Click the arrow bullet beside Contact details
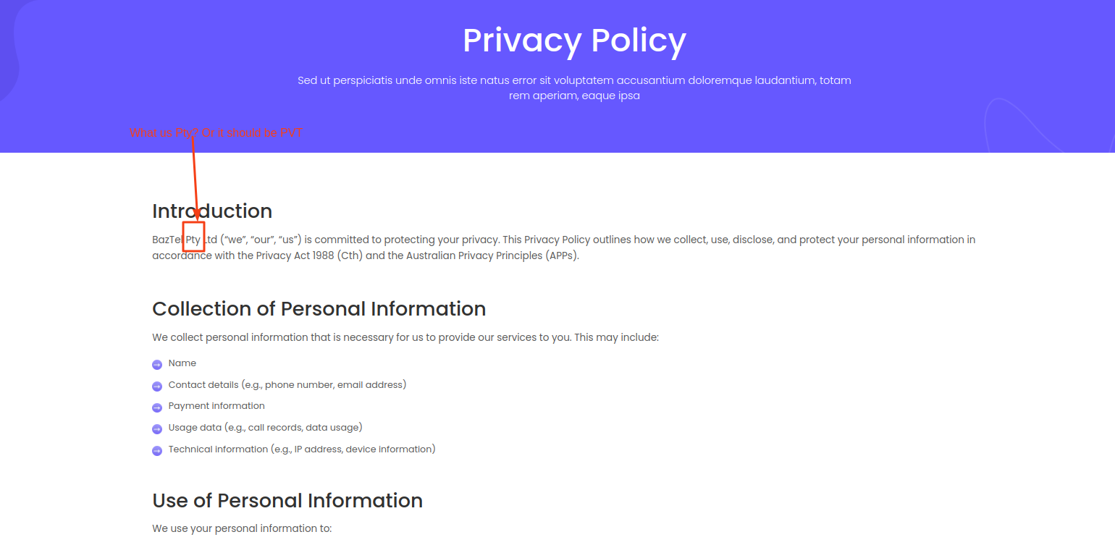 click(x=157, y=386)
